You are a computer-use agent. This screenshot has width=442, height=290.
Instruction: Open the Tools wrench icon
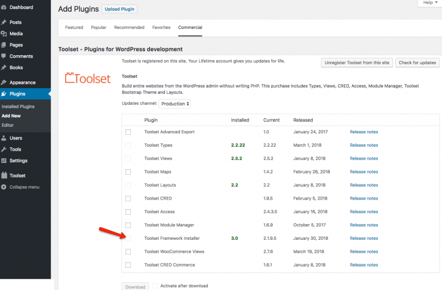tap(4, 149)
